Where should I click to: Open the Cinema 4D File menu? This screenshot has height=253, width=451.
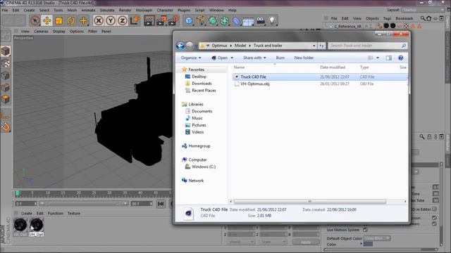(x=5, y=10)
